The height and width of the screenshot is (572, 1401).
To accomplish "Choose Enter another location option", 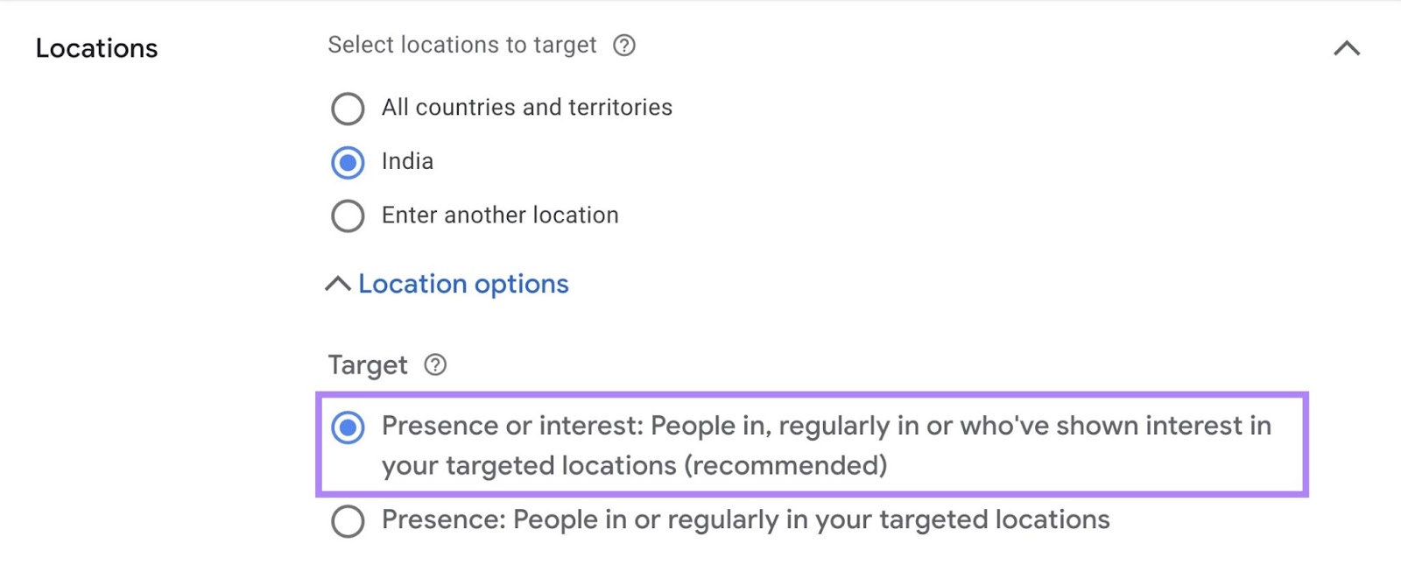I will [348, 215].
